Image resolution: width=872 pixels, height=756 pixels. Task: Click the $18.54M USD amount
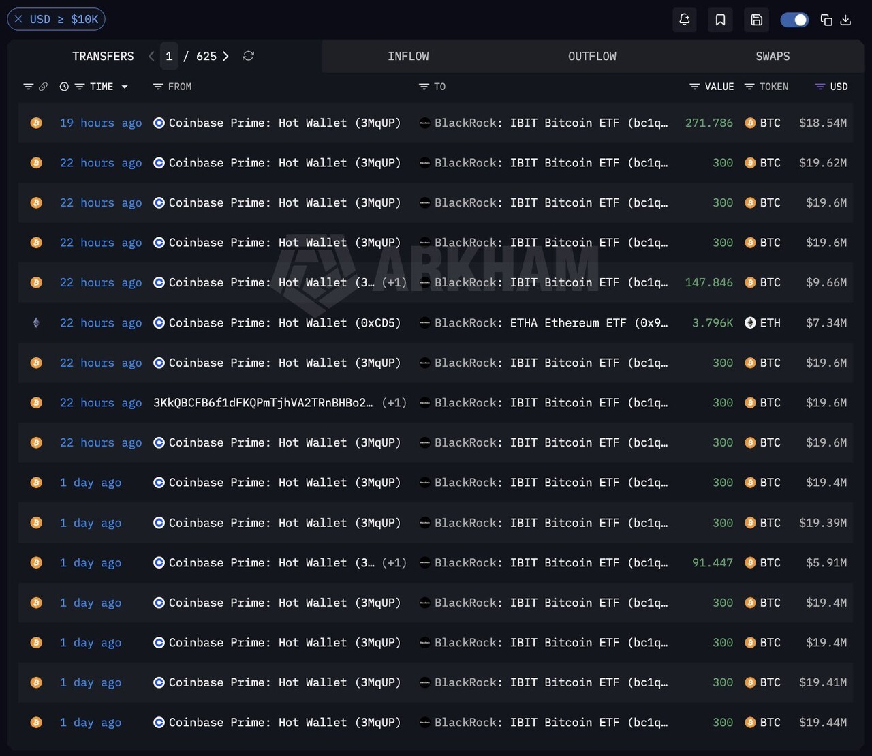[x=823, y=123]
